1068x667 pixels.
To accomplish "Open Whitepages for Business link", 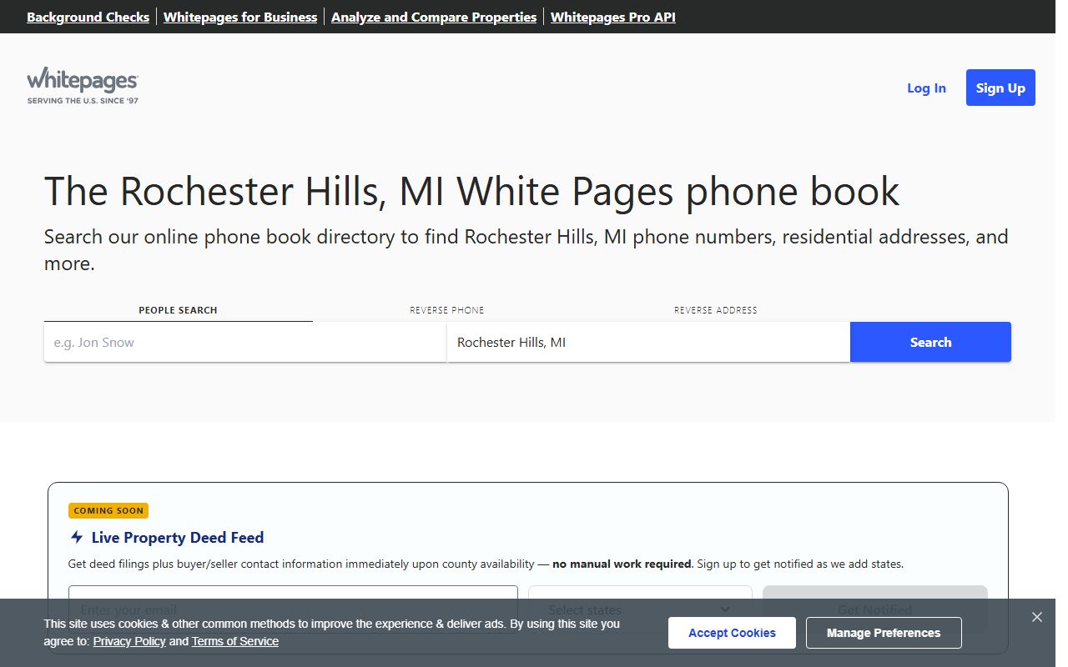I will click(240, 17).
